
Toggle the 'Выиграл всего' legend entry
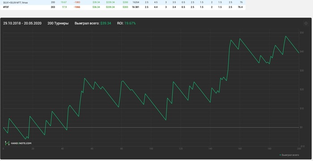(289, 155)
